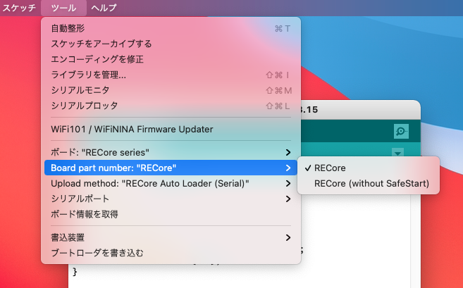Click ボード情報を取得
Screen dimensions: 463x288
click(171, 214)
